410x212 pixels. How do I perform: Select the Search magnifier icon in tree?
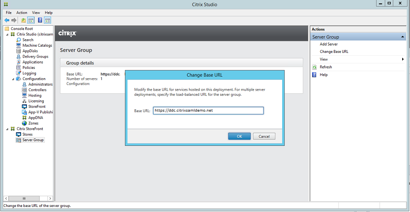pos(19,40)
